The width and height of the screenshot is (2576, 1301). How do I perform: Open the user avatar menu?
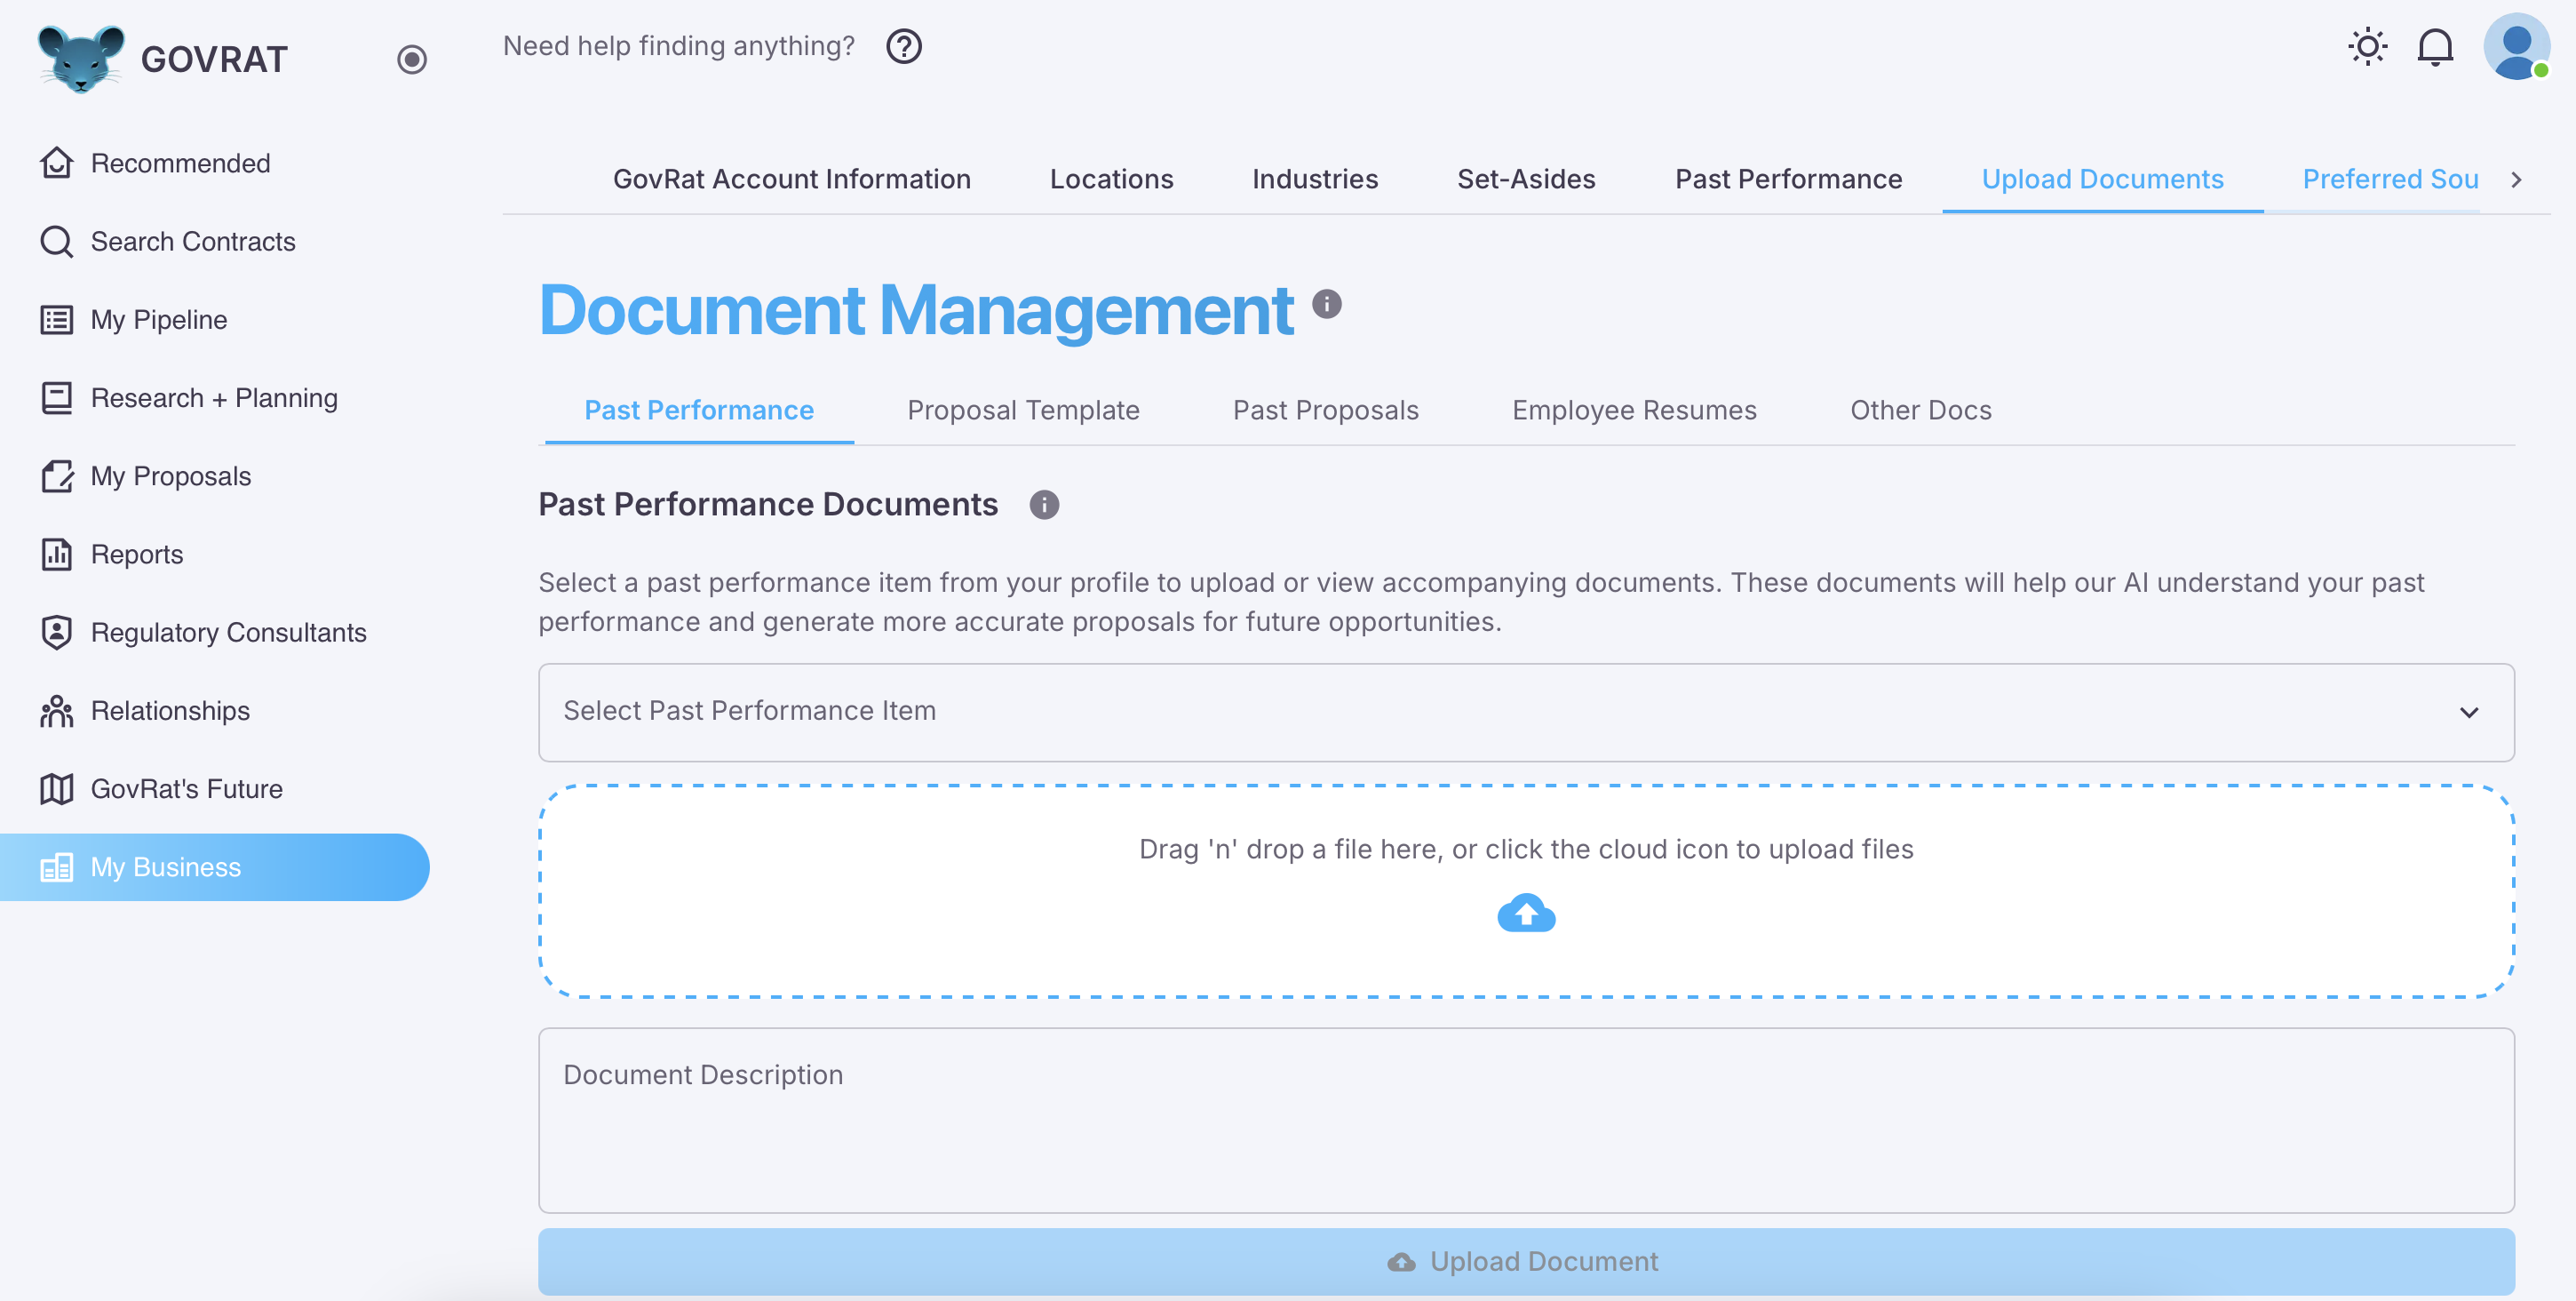(2516, 46)
